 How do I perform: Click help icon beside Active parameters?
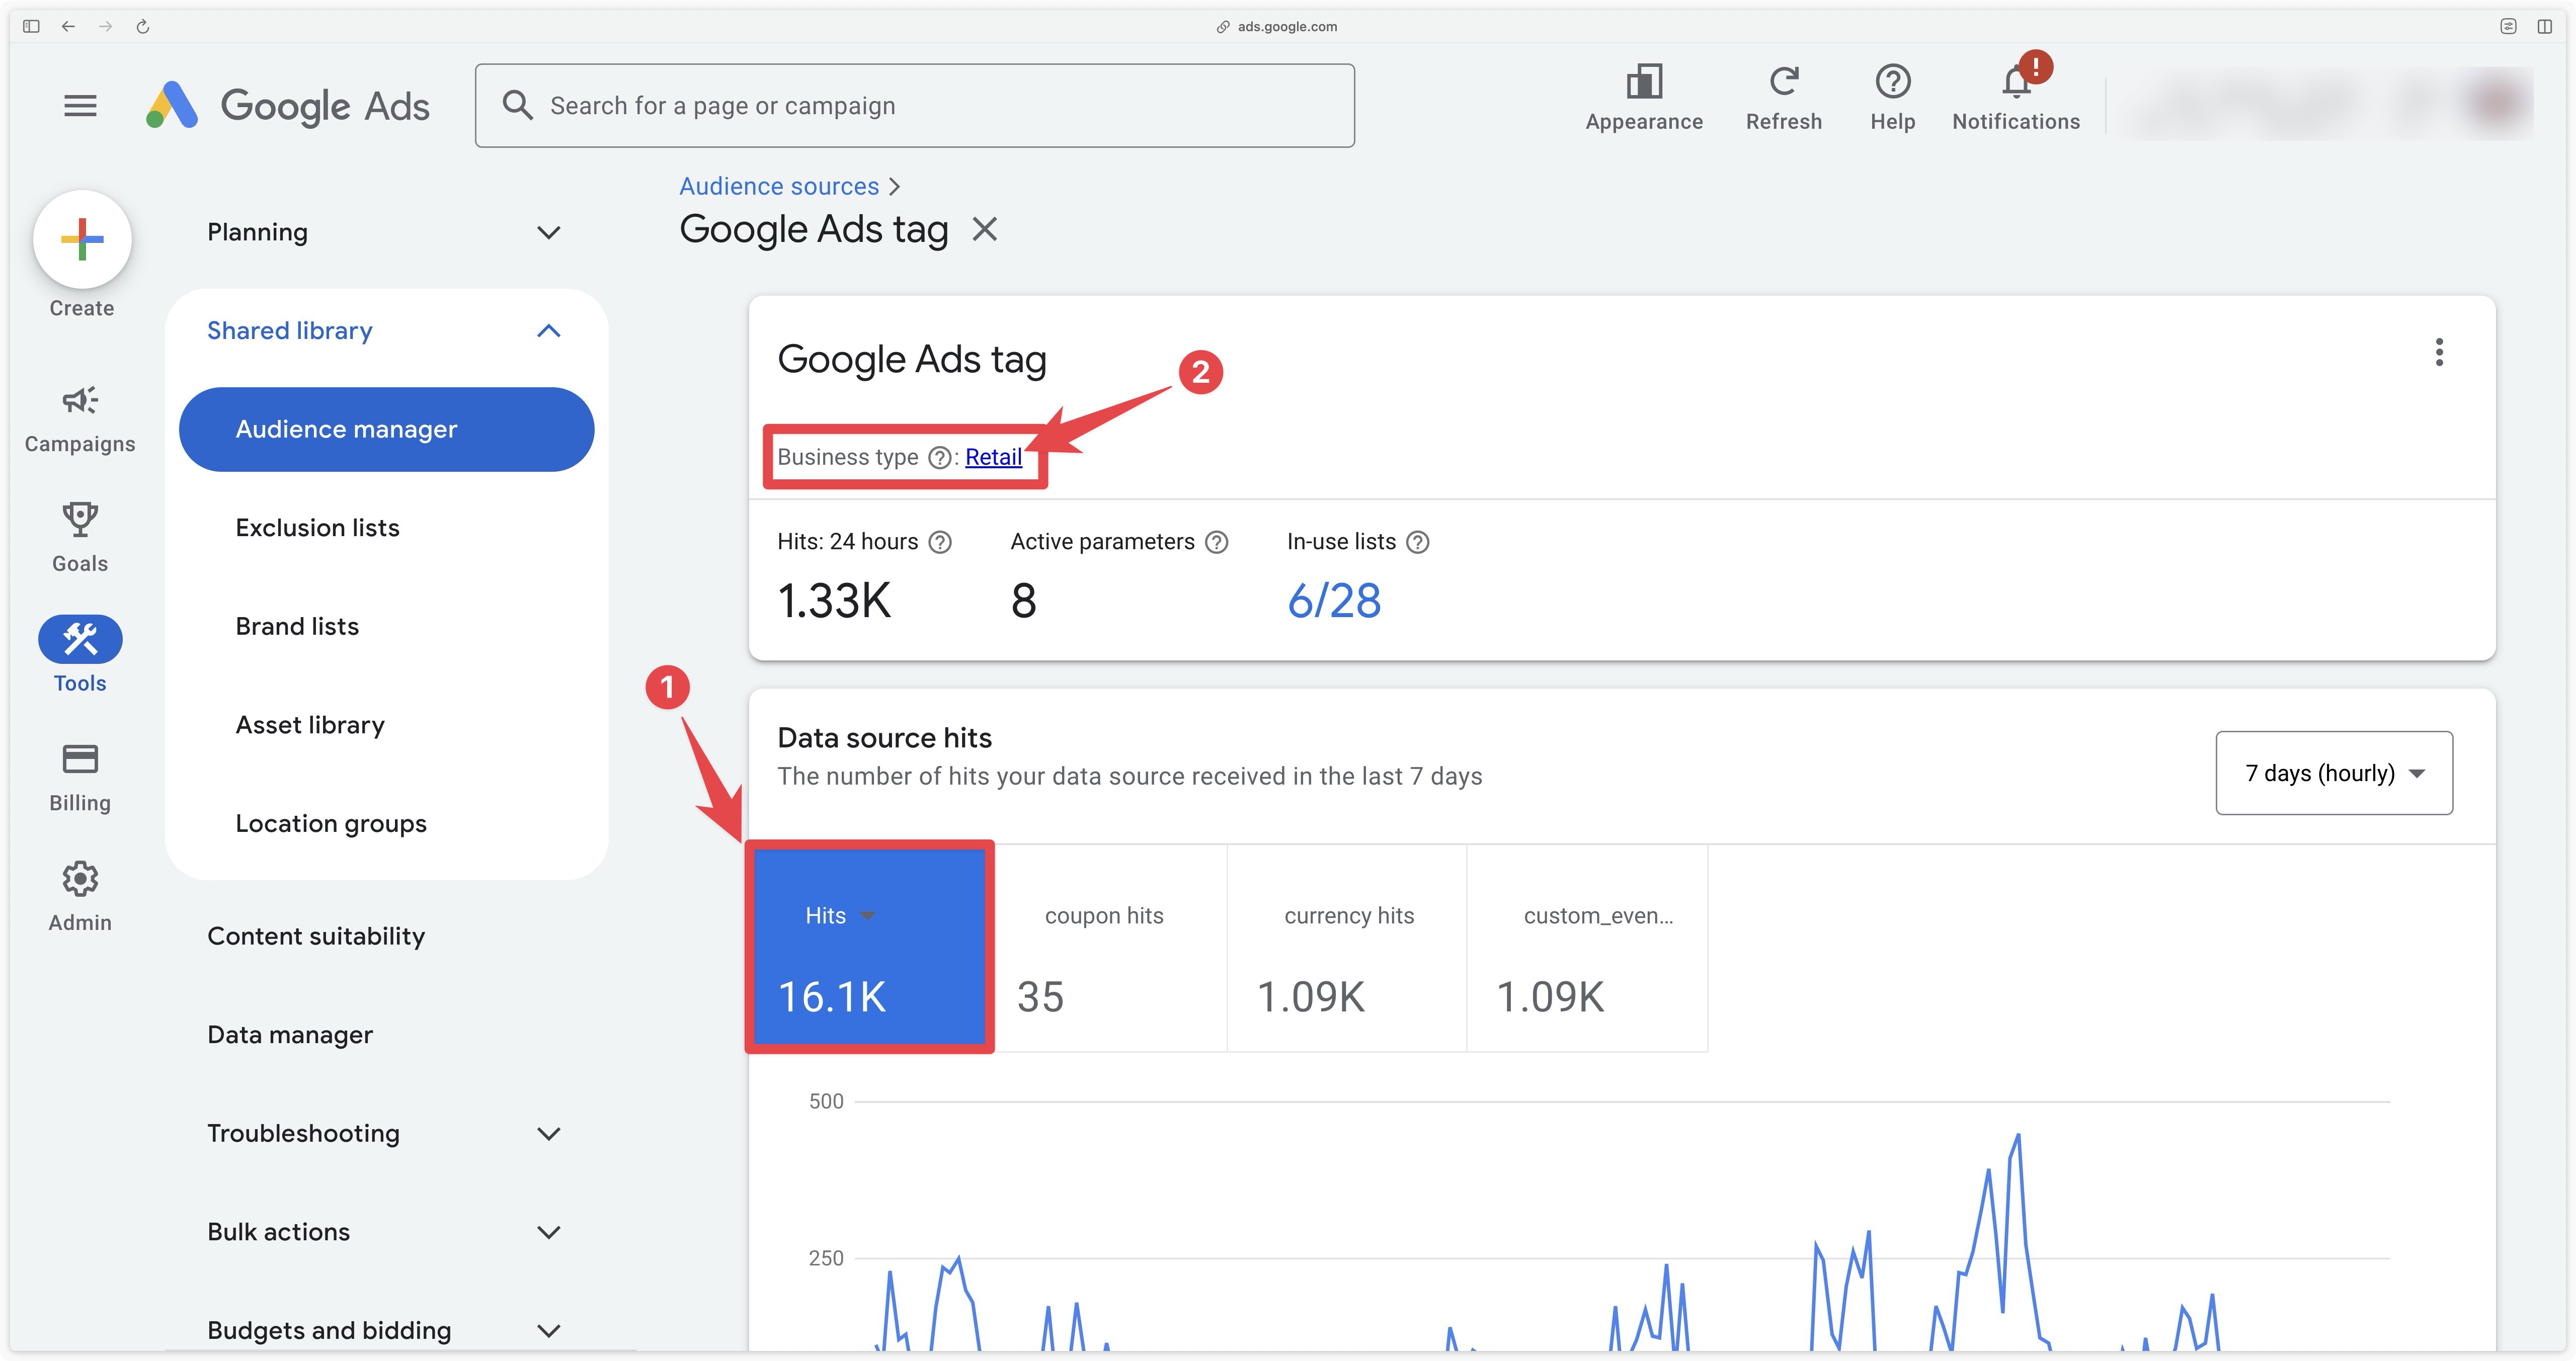tap(1216, 542)
